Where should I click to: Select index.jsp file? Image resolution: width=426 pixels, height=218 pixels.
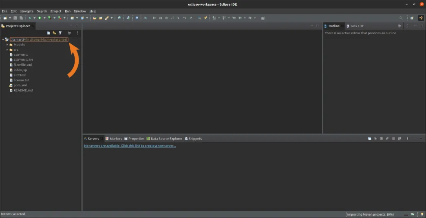[20, 70]
